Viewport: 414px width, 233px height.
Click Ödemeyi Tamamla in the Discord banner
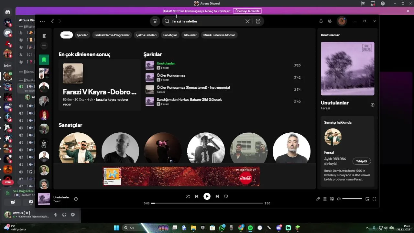tap(247, 11)
